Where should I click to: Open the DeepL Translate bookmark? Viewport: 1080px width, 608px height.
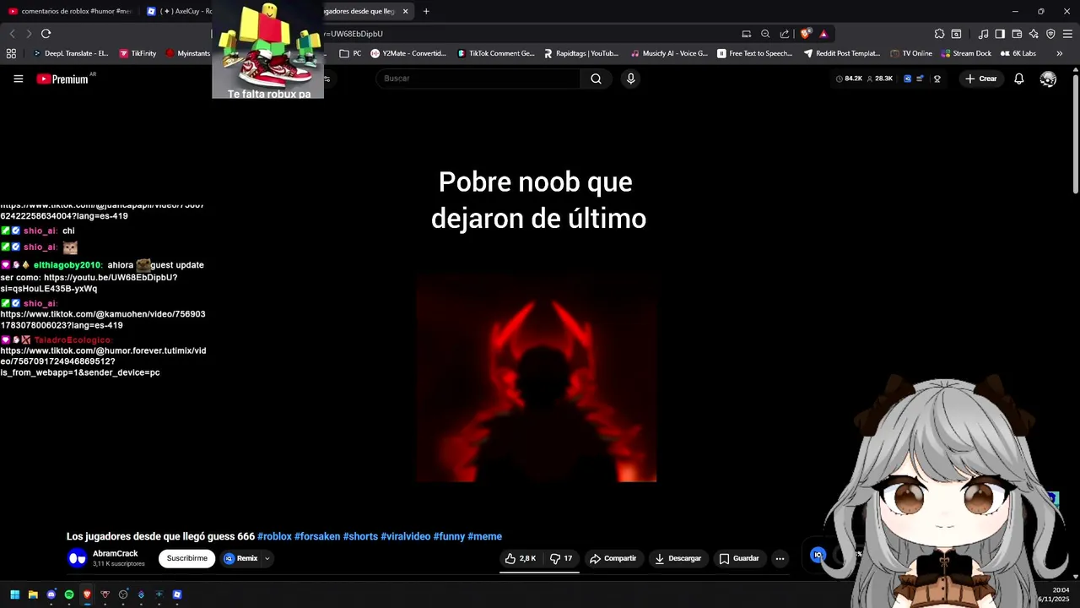(x=70, y=53)
